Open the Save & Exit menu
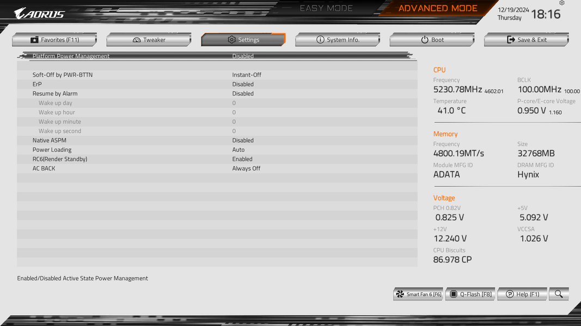Image resolution: width=581 pixels, height=326 pixels. point(526,40)
